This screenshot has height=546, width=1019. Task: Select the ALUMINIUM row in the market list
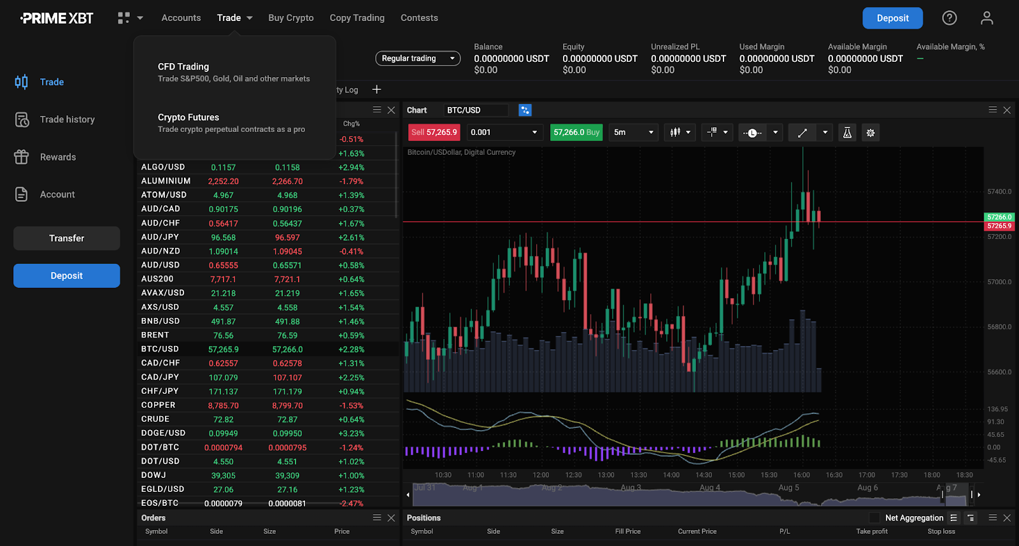click(267, 181)
